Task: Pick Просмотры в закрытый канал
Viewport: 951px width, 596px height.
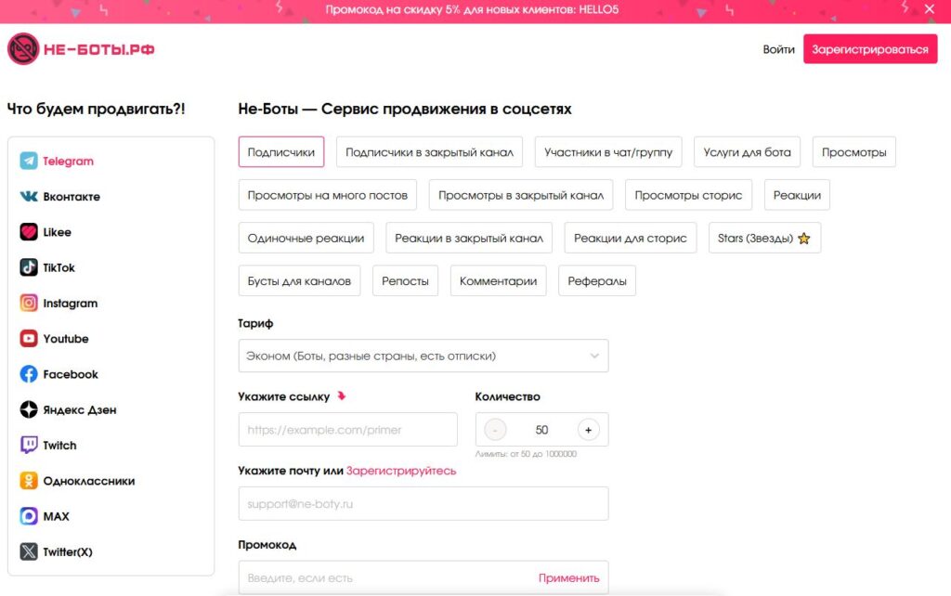Action: [x=521, y=195]
